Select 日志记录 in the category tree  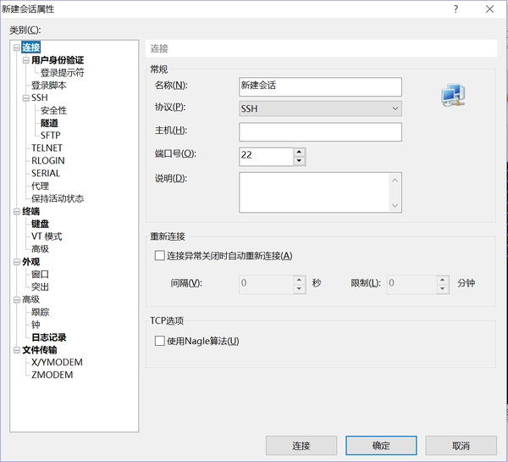pos(49,337)
